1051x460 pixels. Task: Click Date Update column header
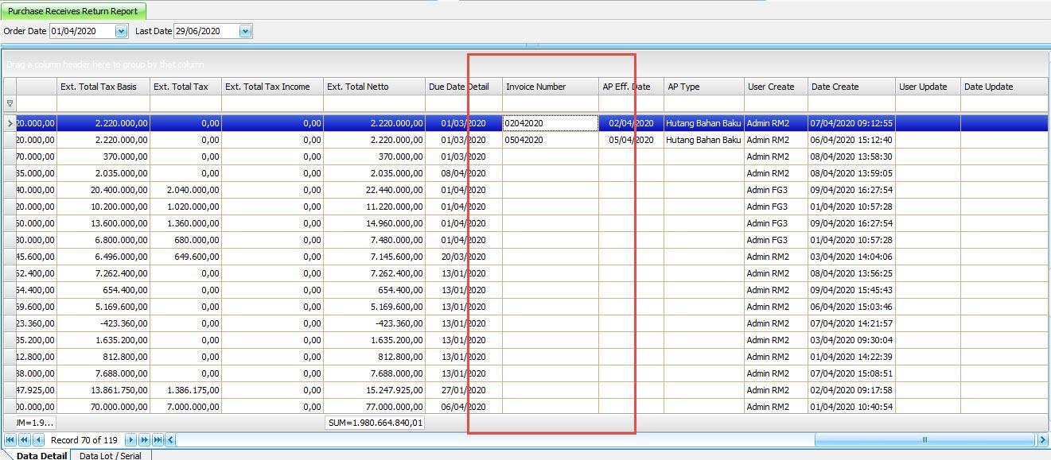1004,87
